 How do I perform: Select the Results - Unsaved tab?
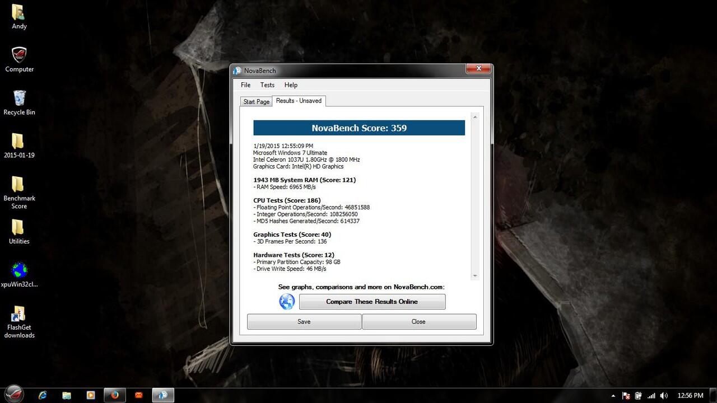click(299, 101)
